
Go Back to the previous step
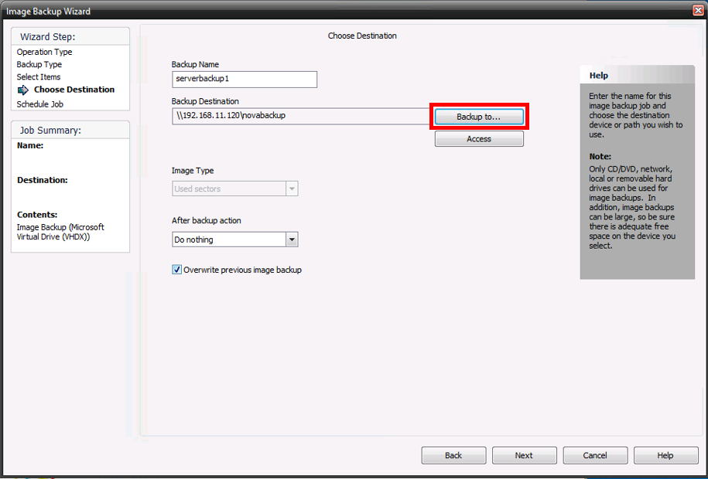coord(453,455)
